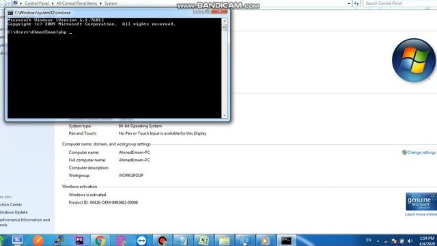This screenshot has height=246, width=437.
Task: Click the php command line in cmd
Action: [40, 32]
